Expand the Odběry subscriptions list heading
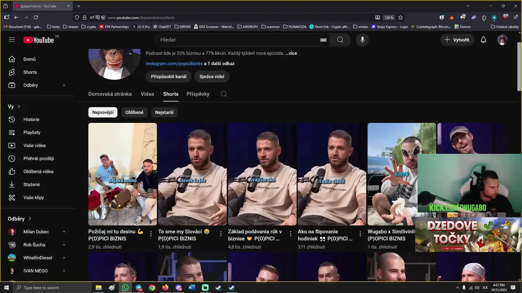 (x=20, y=219)
